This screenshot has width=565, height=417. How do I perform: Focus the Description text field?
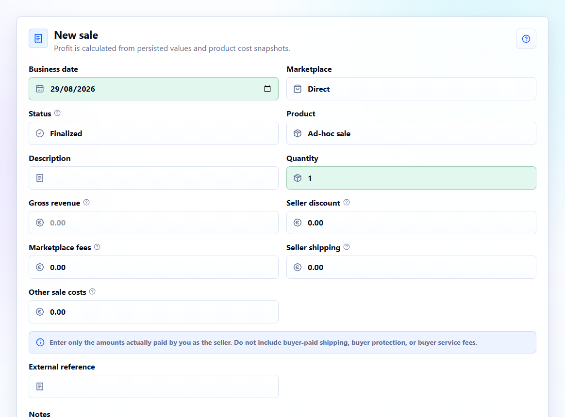click(153, 178)
